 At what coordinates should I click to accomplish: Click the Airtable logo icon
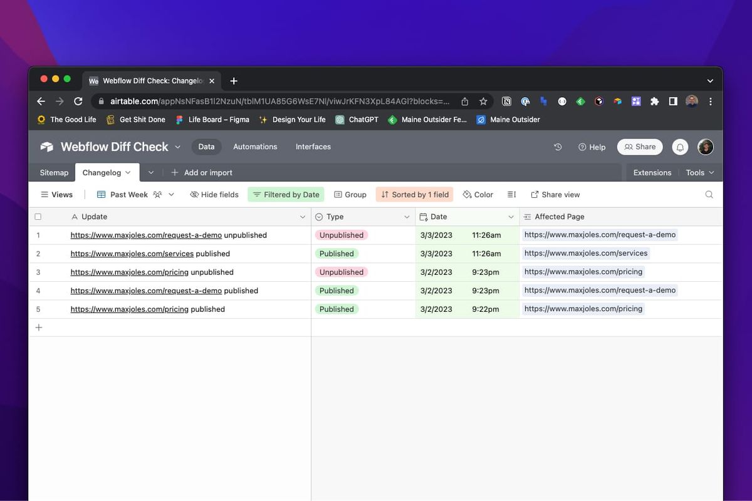click(47, 147)
